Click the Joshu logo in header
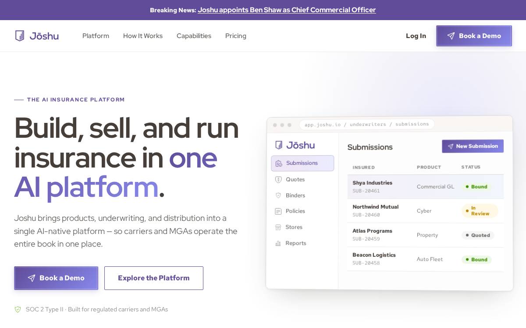The image size is (526, 328). 37,36
